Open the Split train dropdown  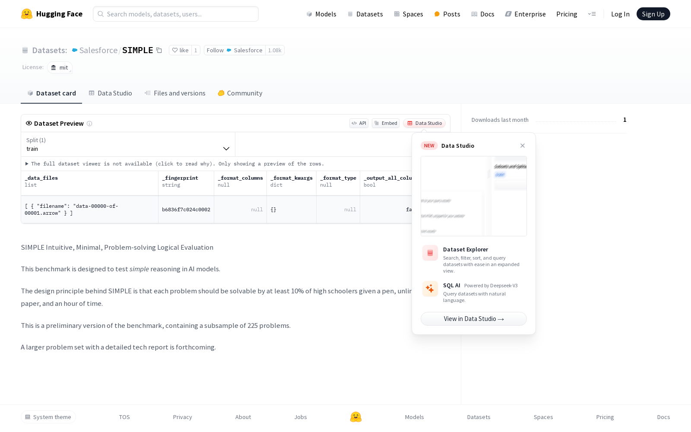coord(128,144)
